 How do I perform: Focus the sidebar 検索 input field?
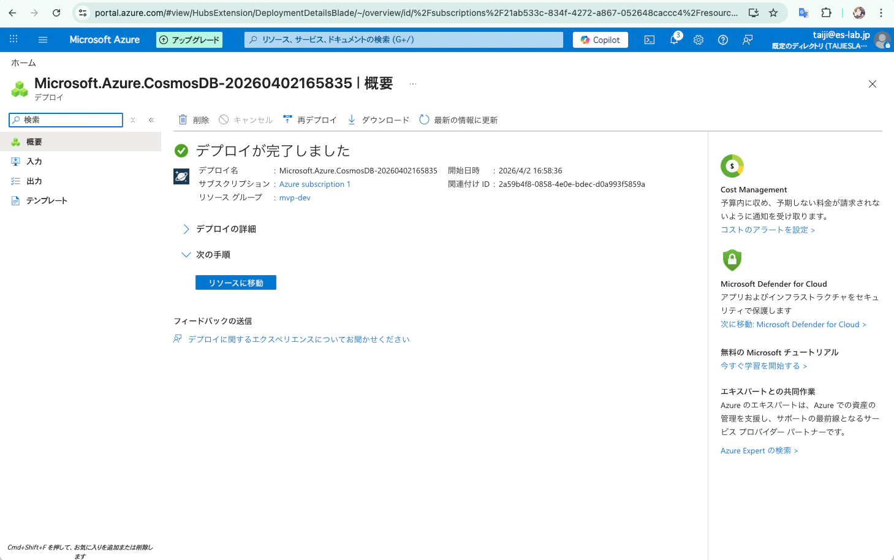coord(66,120)
